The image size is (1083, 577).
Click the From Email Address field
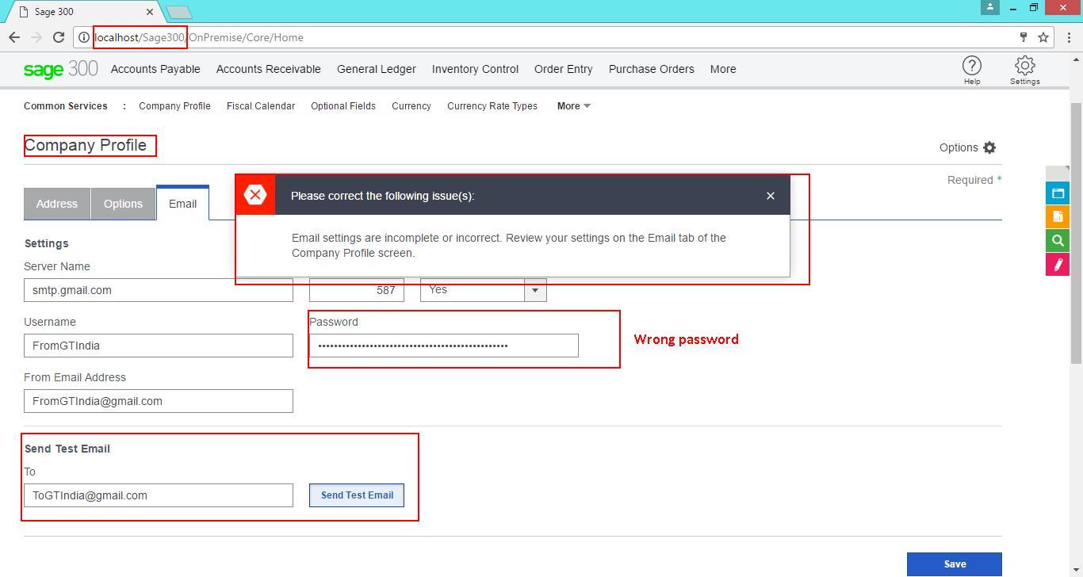tap(159, 401)
